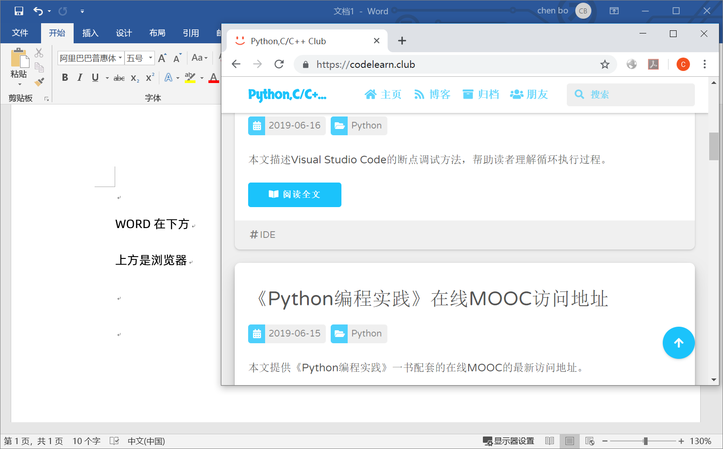723x449 pixels.
Task: Open the Chrome three-dot menu
Action: [705, 64]
